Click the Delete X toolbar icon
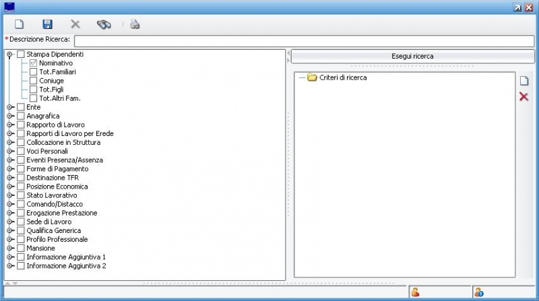 75,24
